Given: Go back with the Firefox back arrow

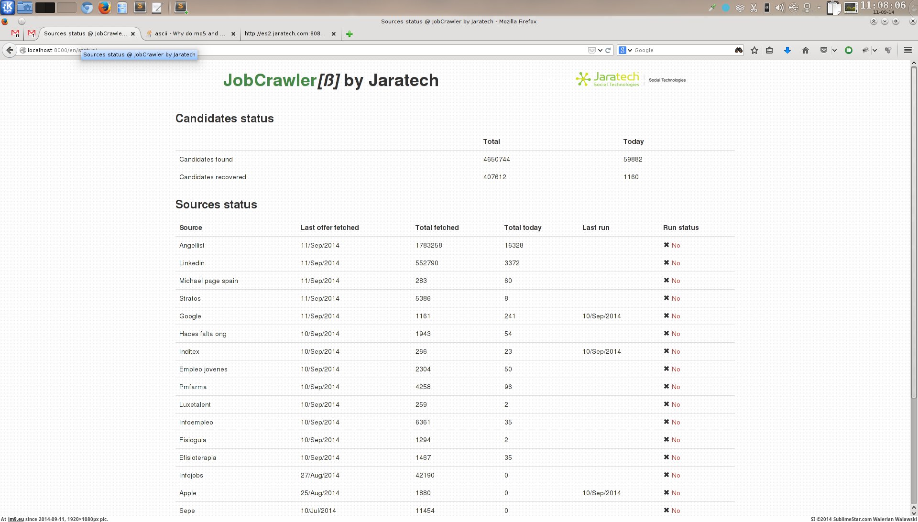Looking at the screenshot, I should (x=10, y=50).
